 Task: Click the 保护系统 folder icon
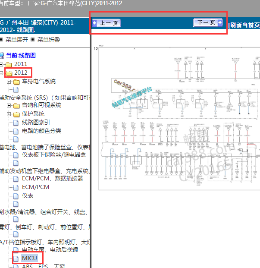16,114
